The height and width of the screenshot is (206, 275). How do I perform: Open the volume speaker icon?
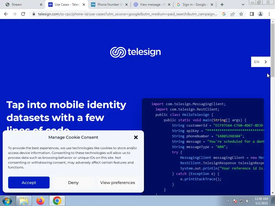pyautogui.click(x=248, y=201)
